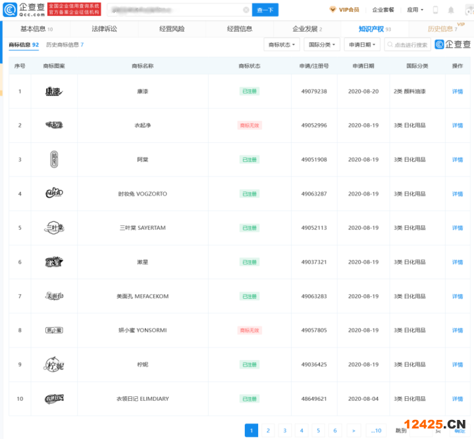Switch to the 历史商标信息 sub-tab
Screen dimensions: 474x439
65,45
